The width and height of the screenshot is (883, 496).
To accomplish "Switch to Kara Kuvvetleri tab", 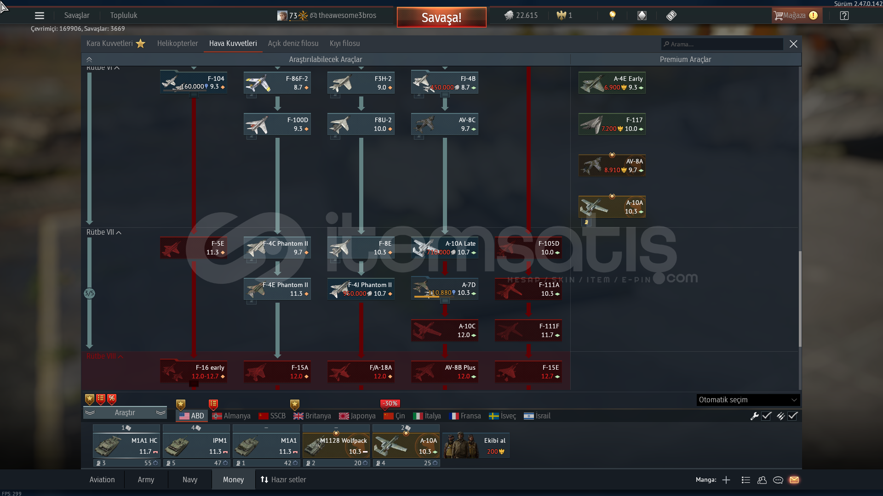I will [115, 44].
